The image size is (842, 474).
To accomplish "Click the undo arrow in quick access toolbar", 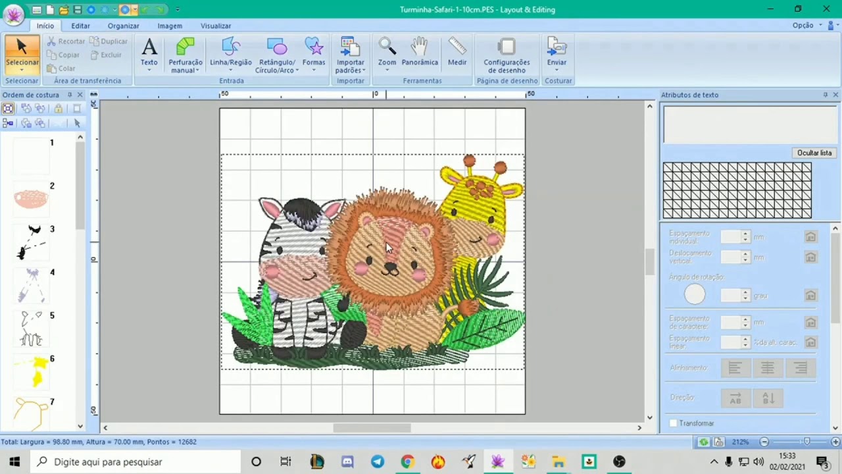I will [143, 10].
